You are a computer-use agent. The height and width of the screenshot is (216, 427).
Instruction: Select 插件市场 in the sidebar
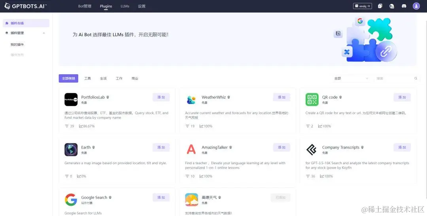coord(26,23)
